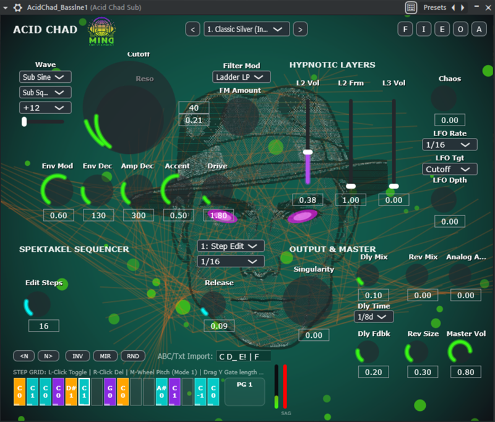Toggle the C-1 step in step grid
Viewport: 495px width, 422px height.
[x=200, y=392]
